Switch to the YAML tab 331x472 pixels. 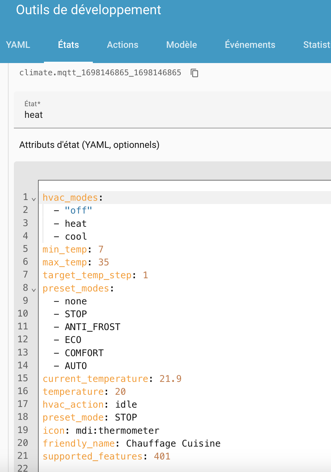18,45
